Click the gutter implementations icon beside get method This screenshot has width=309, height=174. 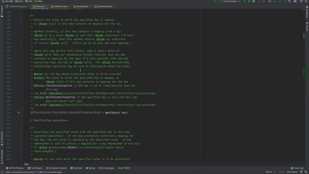coord(18,113)
